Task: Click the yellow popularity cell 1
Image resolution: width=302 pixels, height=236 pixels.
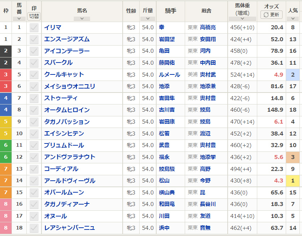Action: 293,181
